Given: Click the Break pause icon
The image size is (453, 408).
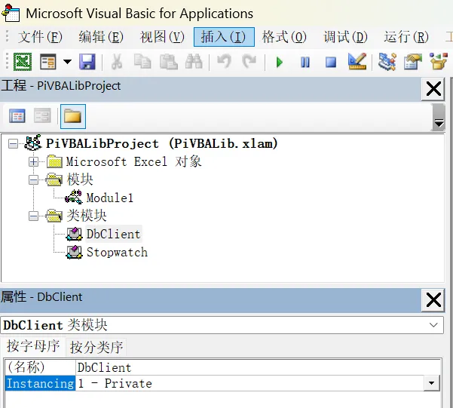Looking at the screenshot, I should coord(305,62).
